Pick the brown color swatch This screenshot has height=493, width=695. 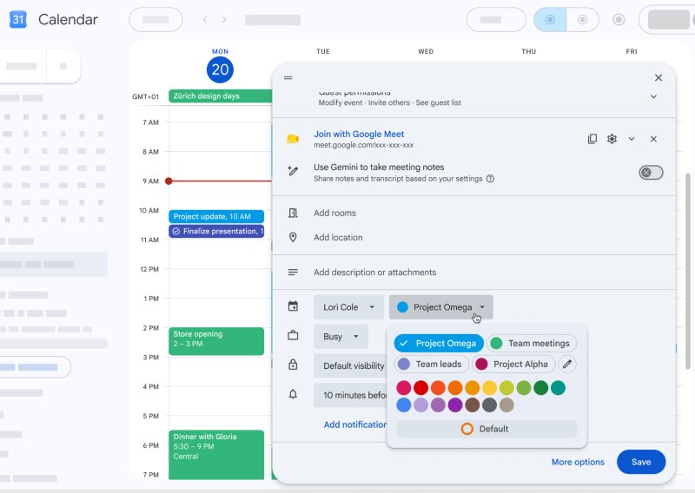coord(472,404)
